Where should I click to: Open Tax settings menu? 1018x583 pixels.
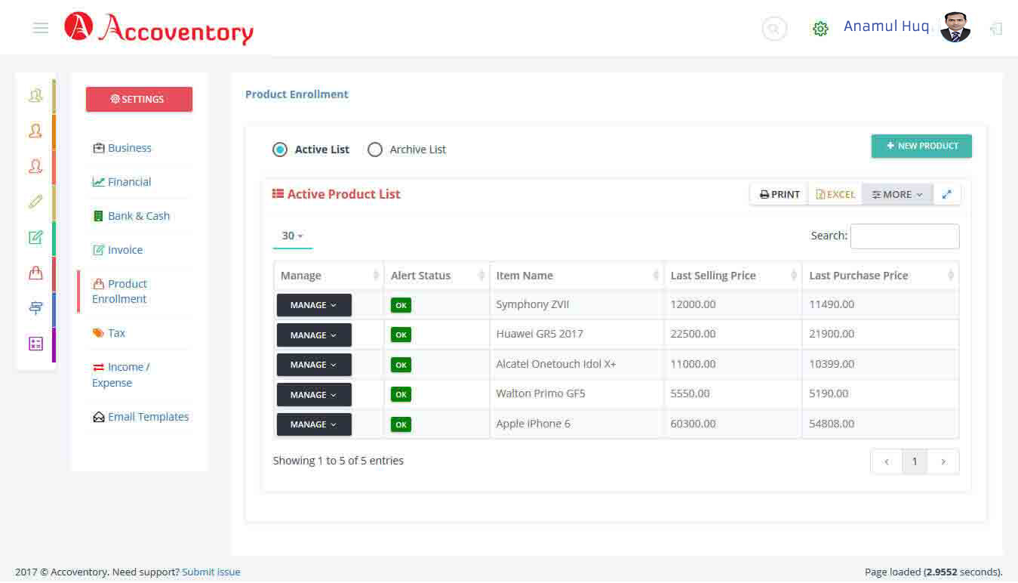(x=109, y=333)
